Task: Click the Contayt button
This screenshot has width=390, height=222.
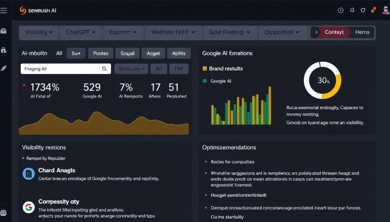Action: click(333, 32)
